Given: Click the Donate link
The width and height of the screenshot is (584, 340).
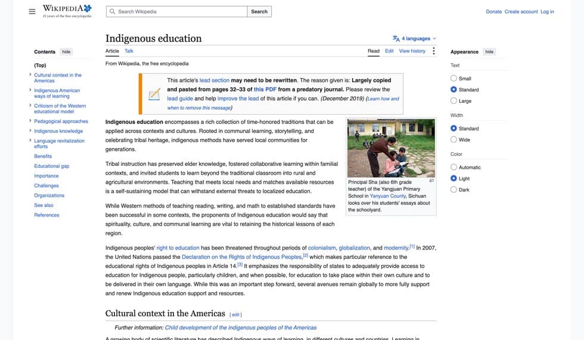Looking at the screenshot, I should coord(494,11).
